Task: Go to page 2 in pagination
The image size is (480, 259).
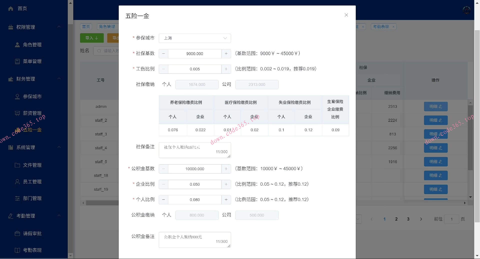Action: 396,219
